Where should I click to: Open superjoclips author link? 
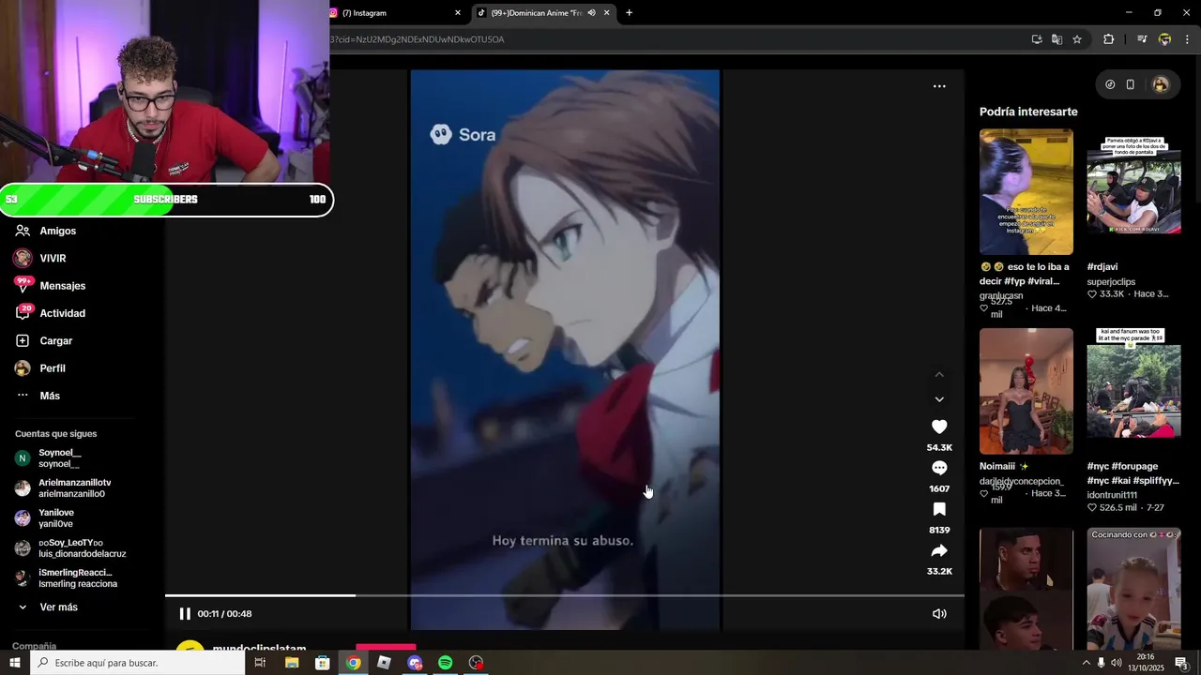pyautogui.click(x=1111, y=282)
